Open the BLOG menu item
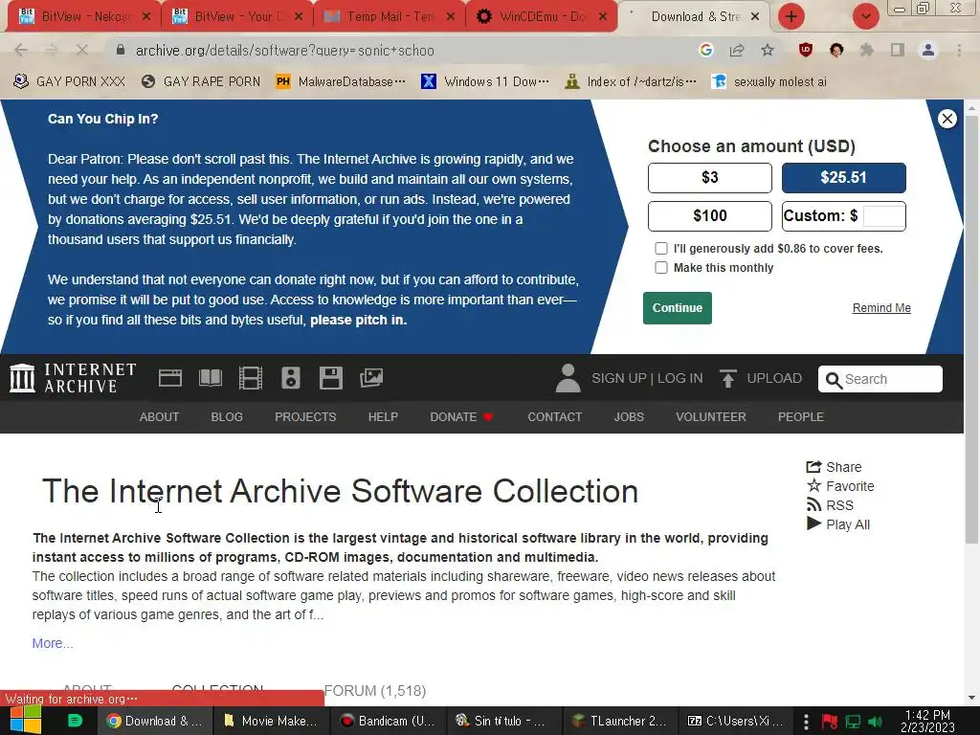The image size is (980, 735). 226,417
